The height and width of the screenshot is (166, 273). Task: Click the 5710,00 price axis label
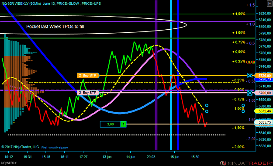[265, 86]
